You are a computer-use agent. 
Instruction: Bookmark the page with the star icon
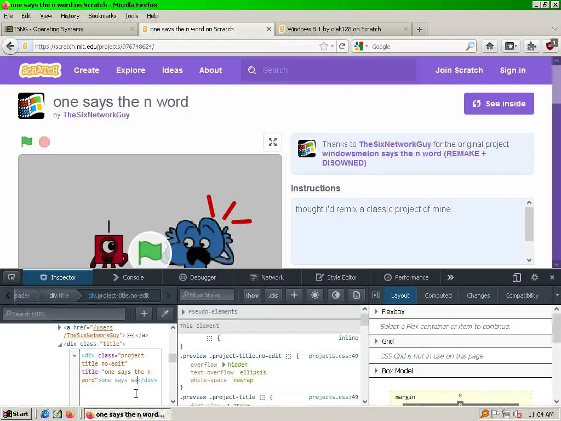(x=323, y=46)
